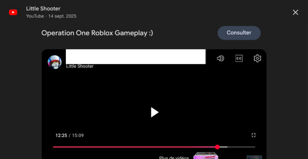Mute the video with the speaker icon
The height and width of the screenshot is (159, 308).
tap(221, 58)
